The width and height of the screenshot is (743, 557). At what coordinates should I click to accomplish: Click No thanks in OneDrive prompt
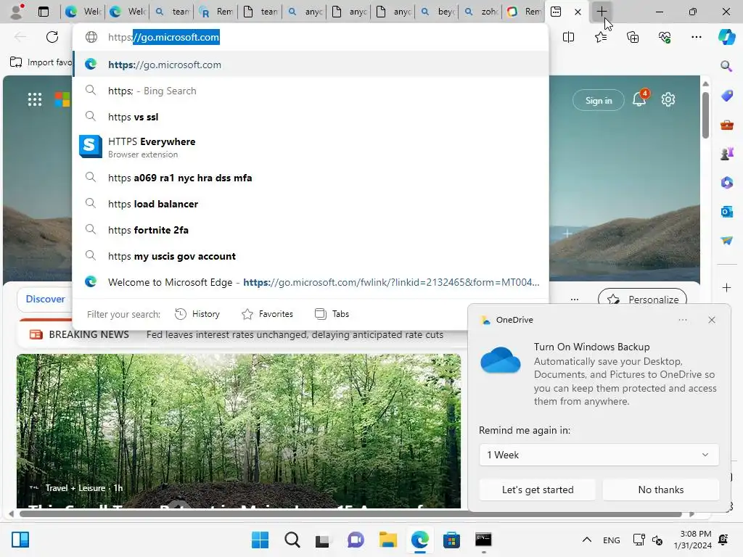[660, 490]
